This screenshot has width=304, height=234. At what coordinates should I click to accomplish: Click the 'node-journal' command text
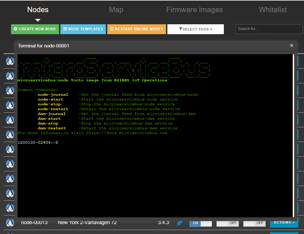click(53, 95)
